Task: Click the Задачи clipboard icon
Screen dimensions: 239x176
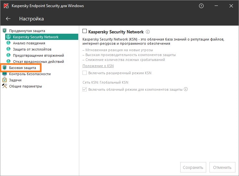Action: tap(5, 80)
